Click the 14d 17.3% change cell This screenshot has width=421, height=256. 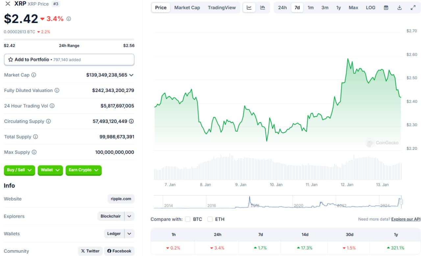305,248
